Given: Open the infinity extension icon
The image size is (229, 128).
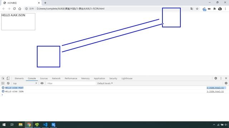Looking at the screenshot, I should pos(209,9).
